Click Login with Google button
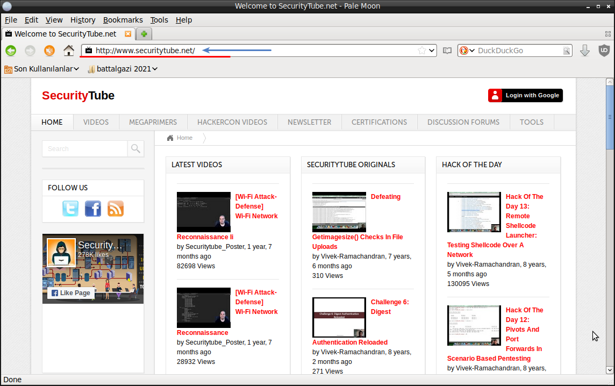 click(x=526, y=95)
